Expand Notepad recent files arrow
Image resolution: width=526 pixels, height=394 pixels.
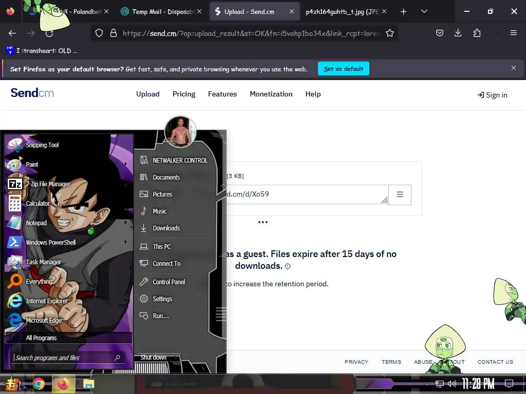tap(126, 223)
